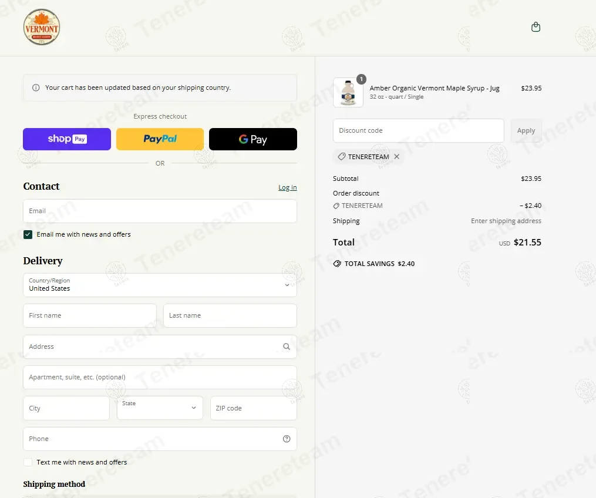The height and width of the screenshot is (498, 596).
Task: Open the shopping bag cart icon
Action: [536, 27]
